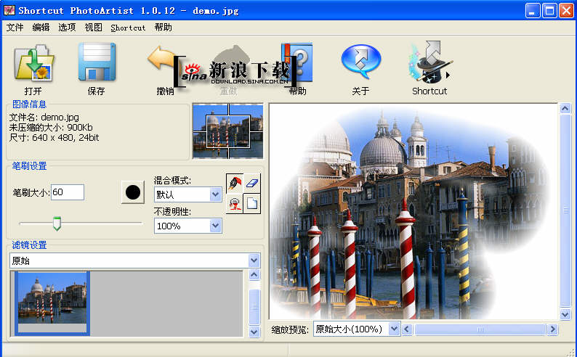577x357 pixels.
Task: Open the 帮助 menu in the menu bar
Action: coord(163,28)
